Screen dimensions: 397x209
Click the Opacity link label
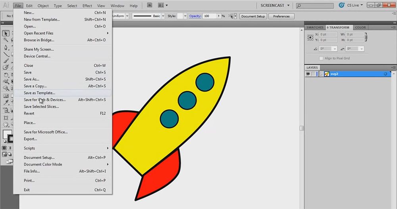click(195, 16)
